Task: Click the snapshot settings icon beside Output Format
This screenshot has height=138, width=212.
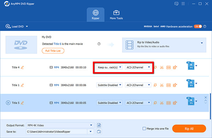Action: (x=99, y=125)
